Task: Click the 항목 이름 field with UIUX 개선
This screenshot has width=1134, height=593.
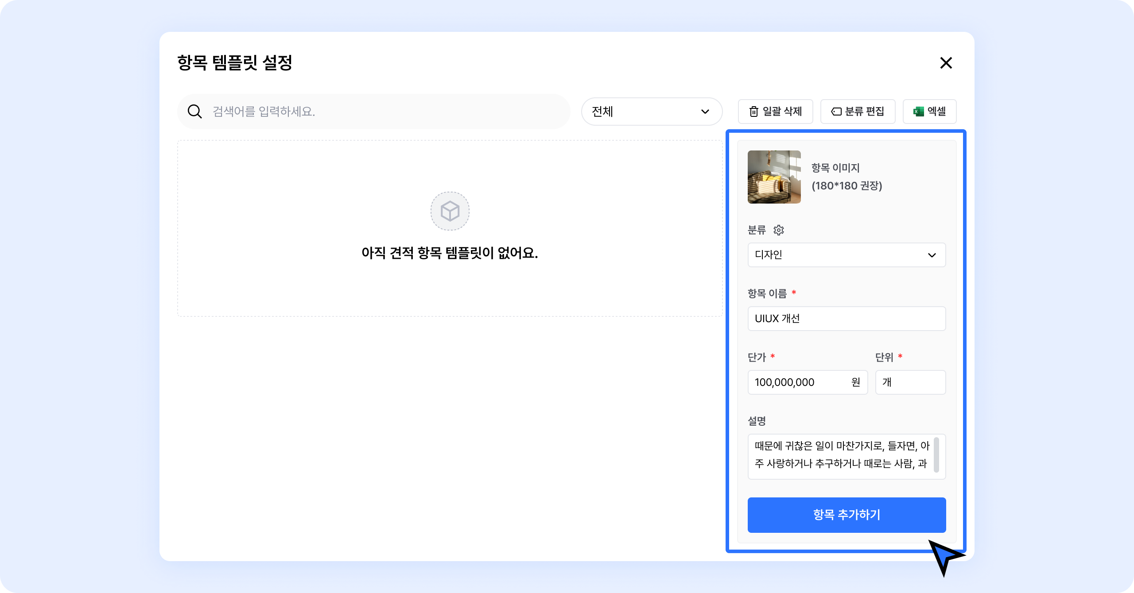Action: coord(846,319)
